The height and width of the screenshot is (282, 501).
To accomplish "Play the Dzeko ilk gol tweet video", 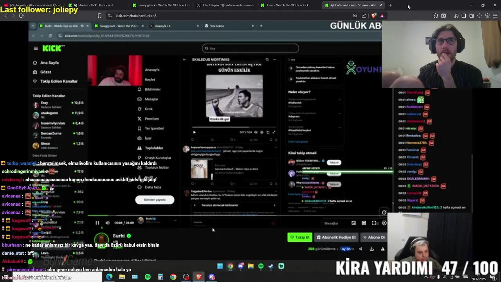I will [x=194, y=132].
